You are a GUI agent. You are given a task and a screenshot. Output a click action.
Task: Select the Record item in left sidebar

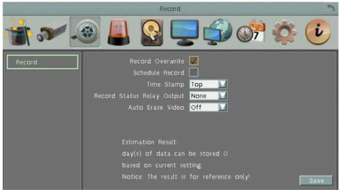coord(42,62)
